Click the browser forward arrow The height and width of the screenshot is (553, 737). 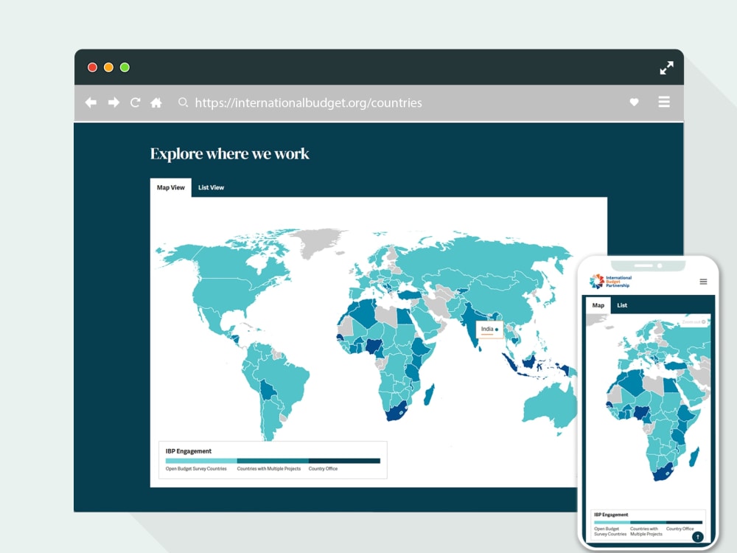tap(113, 102)
